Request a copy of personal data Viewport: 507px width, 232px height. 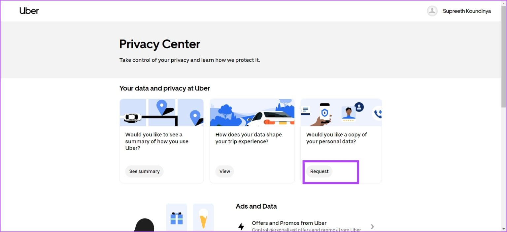[x=319, y=171]
